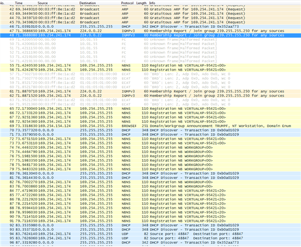Select packet 95 UDP row
Viewport: 301px width, 247px height.
pos(150,238)
